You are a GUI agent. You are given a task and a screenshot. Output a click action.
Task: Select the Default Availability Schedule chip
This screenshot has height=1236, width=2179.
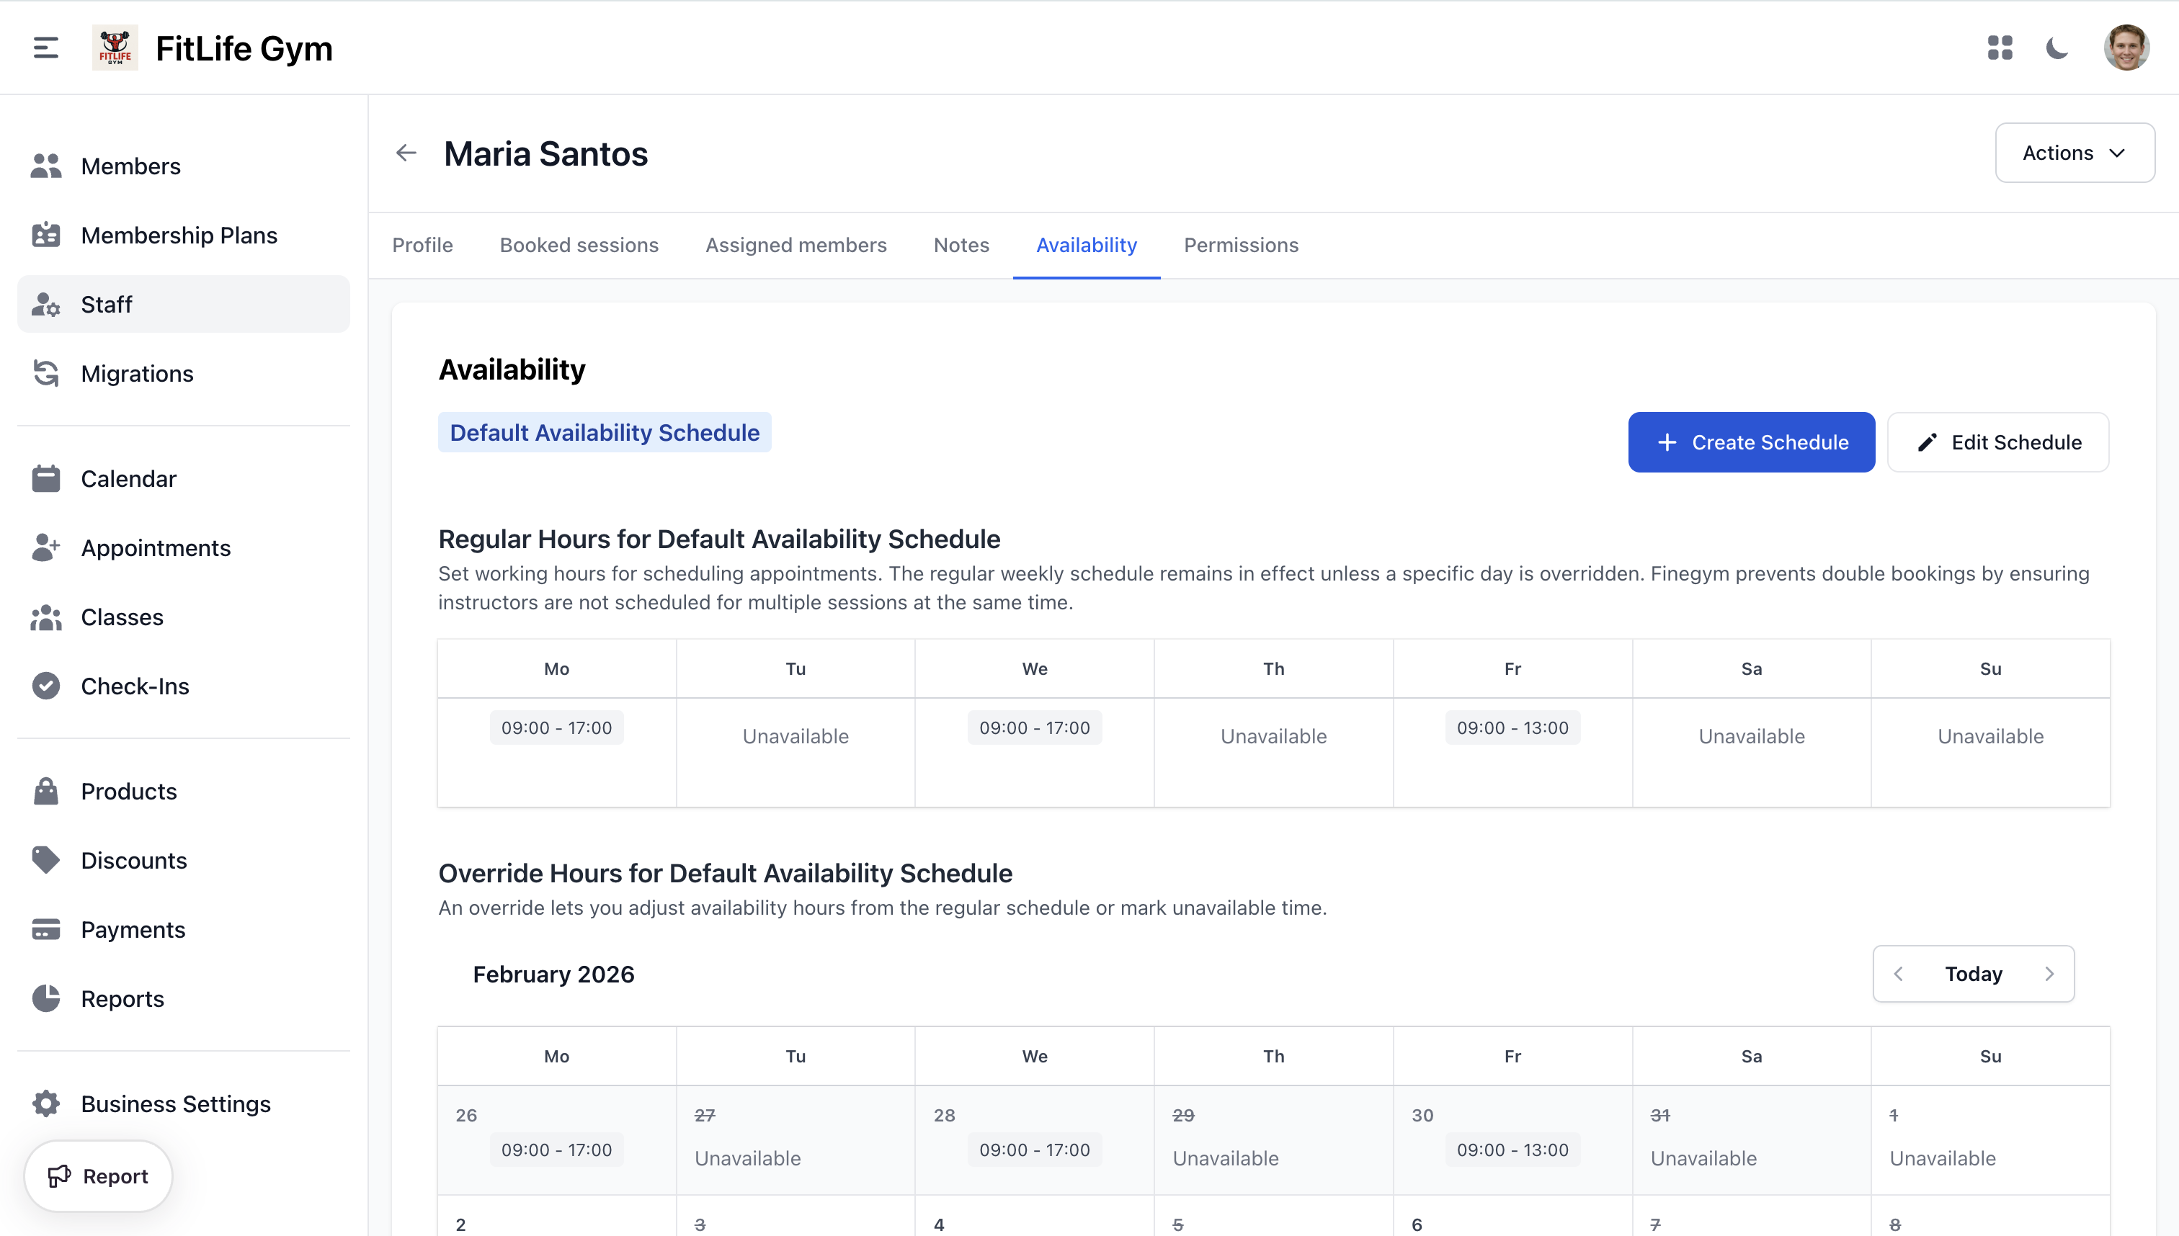604,433
